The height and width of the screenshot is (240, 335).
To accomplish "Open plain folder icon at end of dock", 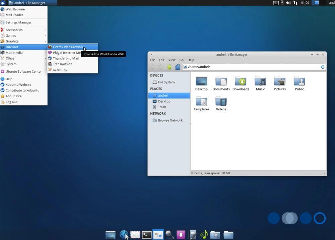I will pos(228,235).
